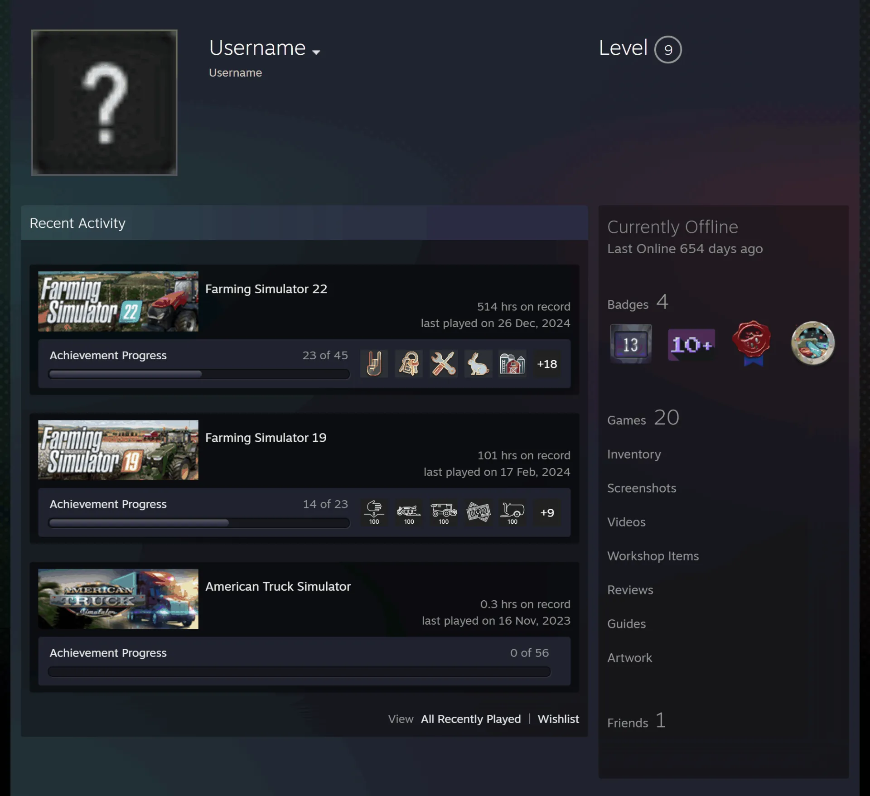
Task: Click the wrench and screwdriver achievement icon
Action: point(443,363)
